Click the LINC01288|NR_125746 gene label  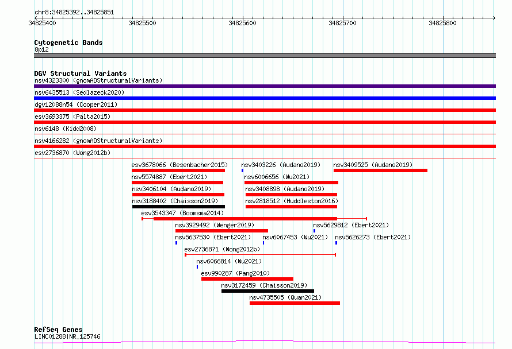tap(67, 336)
